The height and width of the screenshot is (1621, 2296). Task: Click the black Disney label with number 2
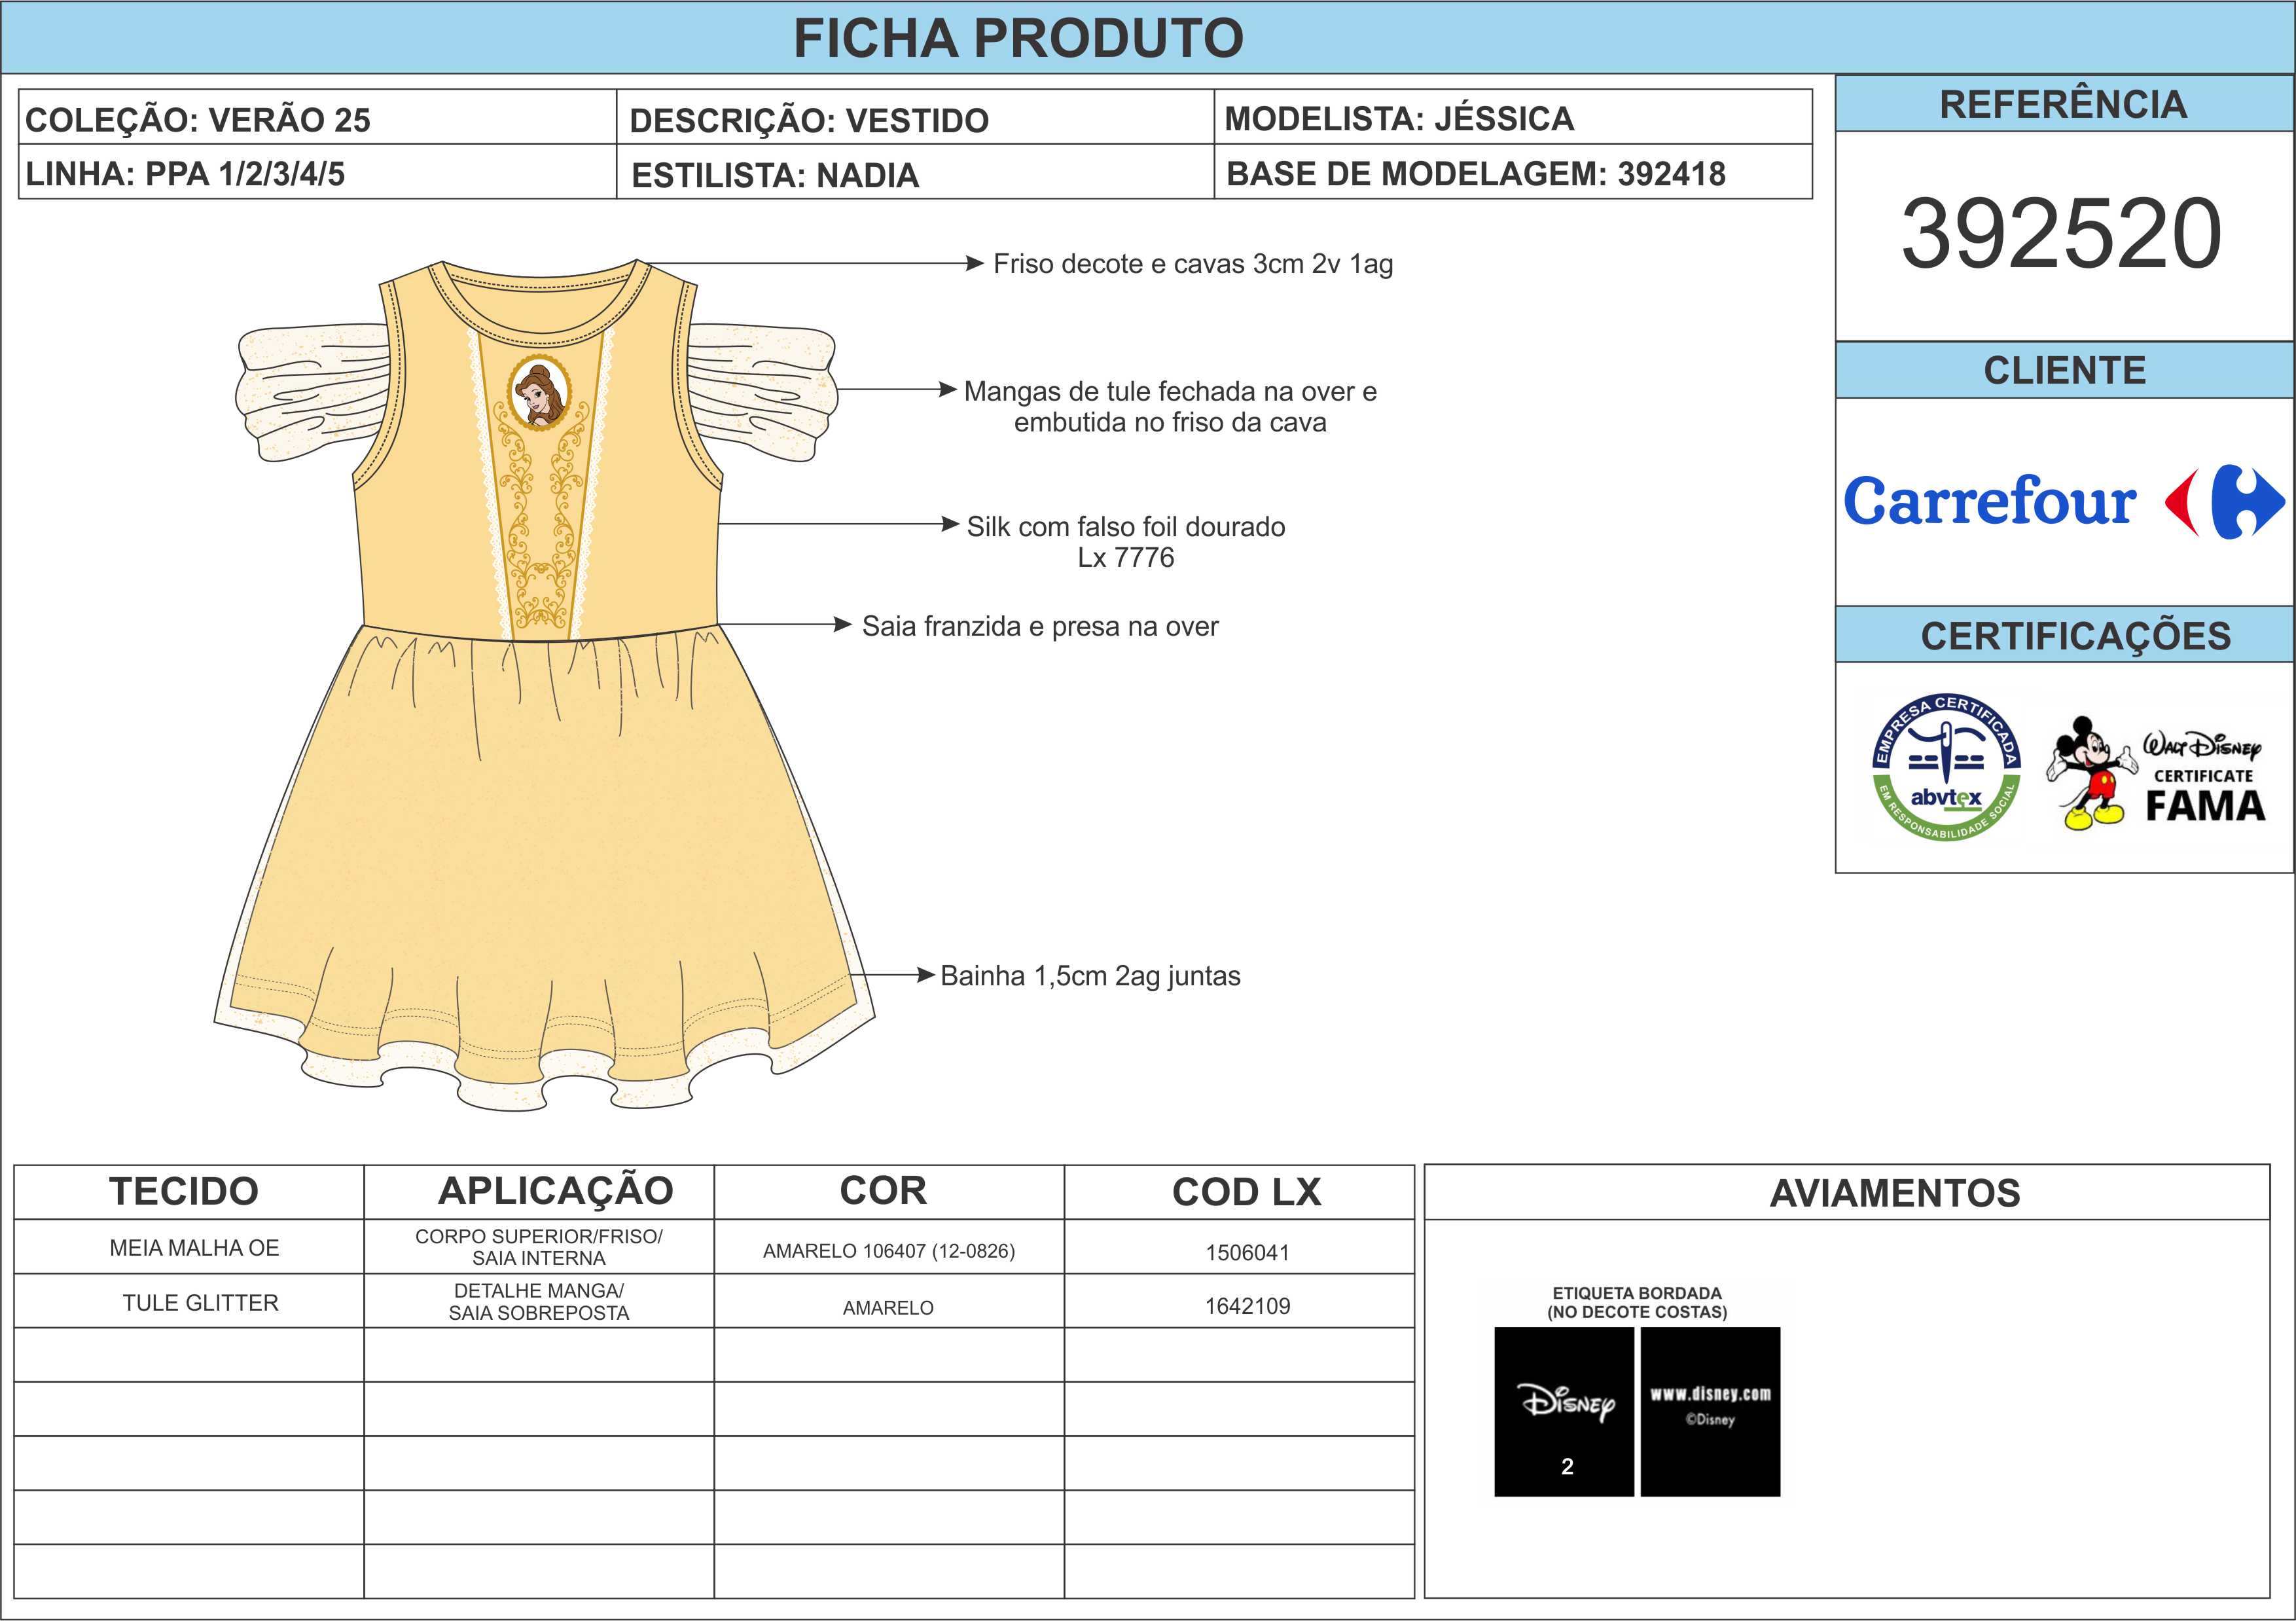pyautogui.click(x=1564, y=1411)
